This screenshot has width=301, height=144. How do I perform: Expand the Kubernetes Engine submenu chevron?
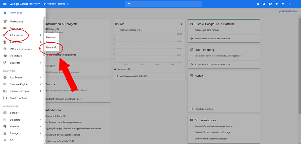pos(40,91)
